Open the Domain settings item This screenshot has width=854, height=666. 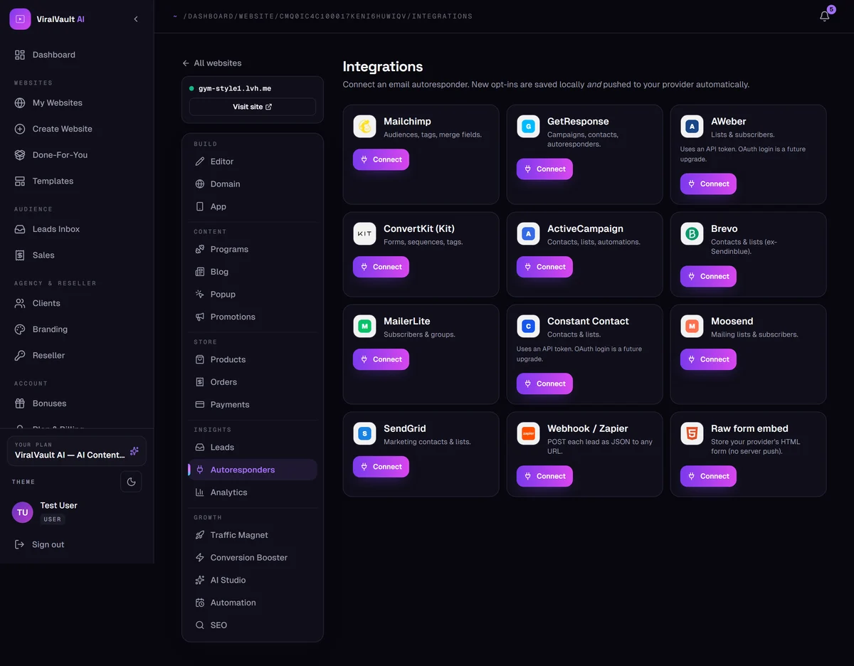click(x=253, y=184)
